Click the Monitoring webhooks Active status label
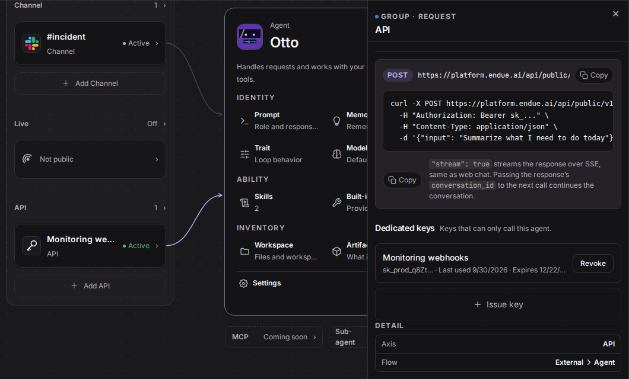This screenshot has height=379, width=629. coord(135,246)
